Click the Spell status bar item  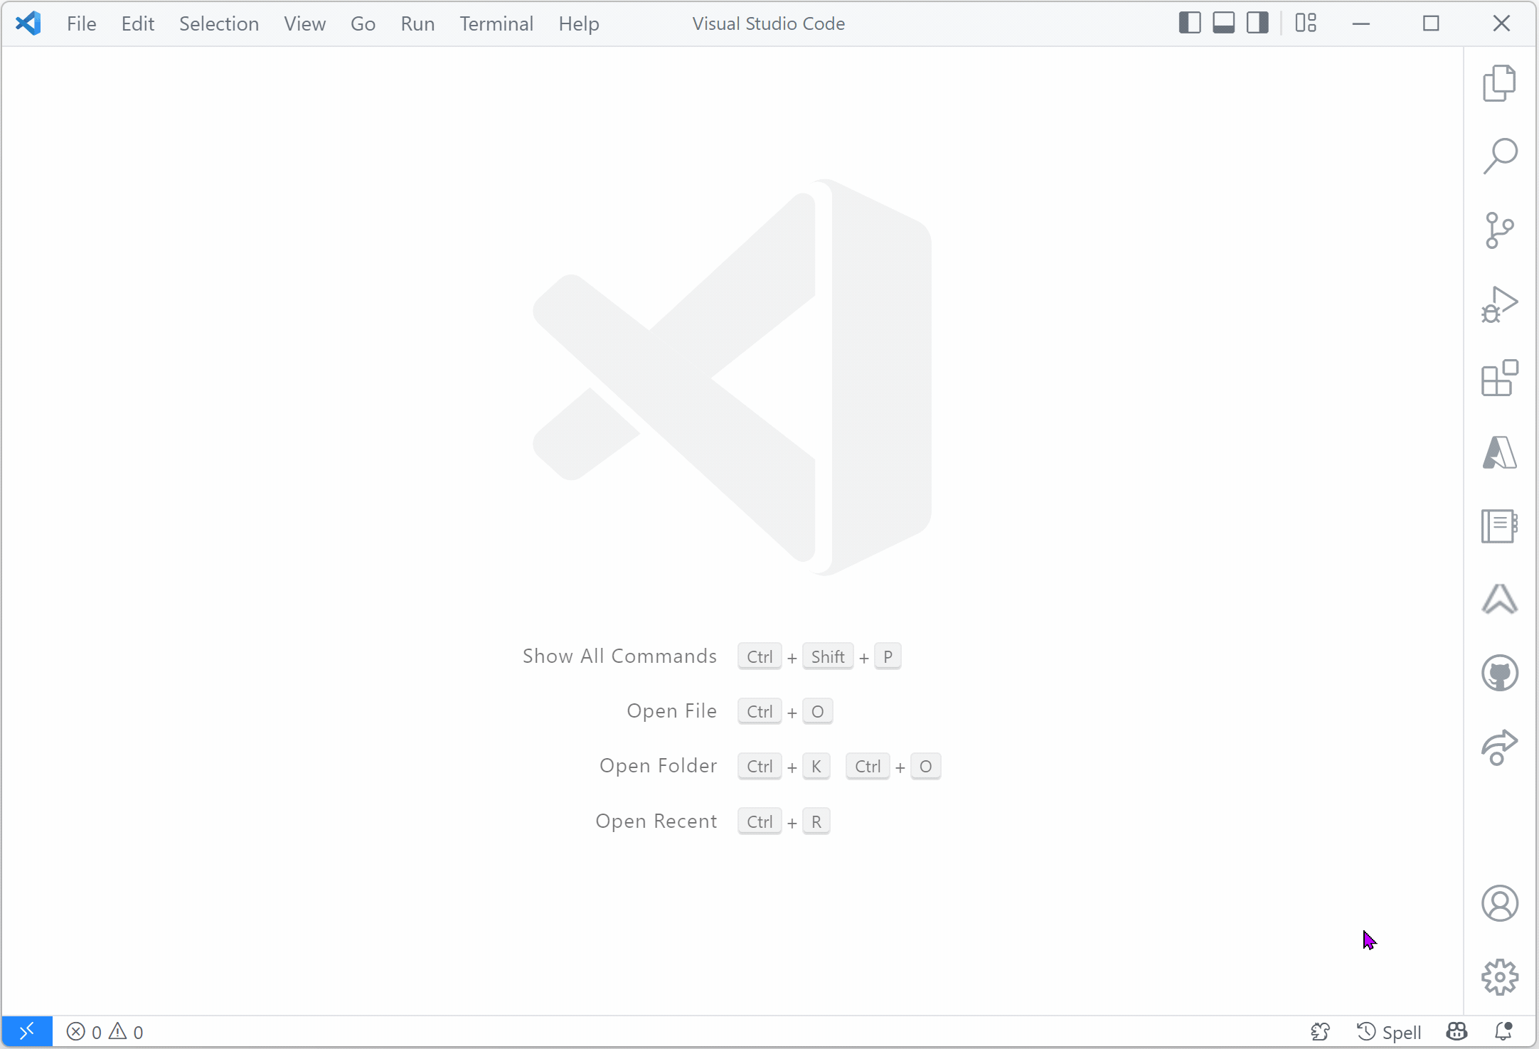(x=1389, y=1032)
